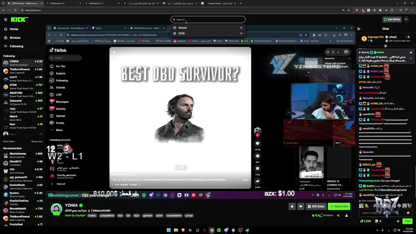Select the competitive stream tag

(x=107, y=215)
